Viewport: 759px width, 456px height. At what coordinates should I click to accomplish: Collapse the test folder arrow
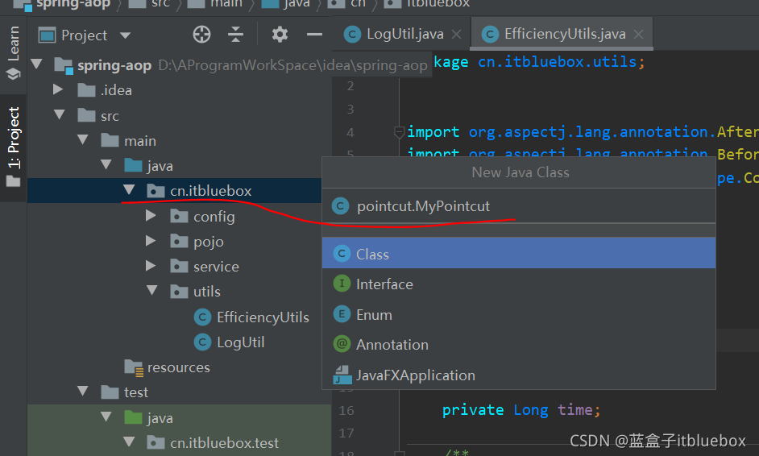tap(83, 391)
